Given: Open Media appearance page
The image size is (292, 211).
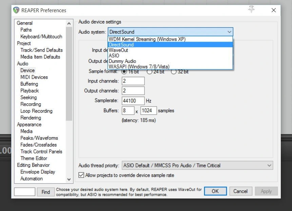Looking at the screenshot, I should 26,131.
